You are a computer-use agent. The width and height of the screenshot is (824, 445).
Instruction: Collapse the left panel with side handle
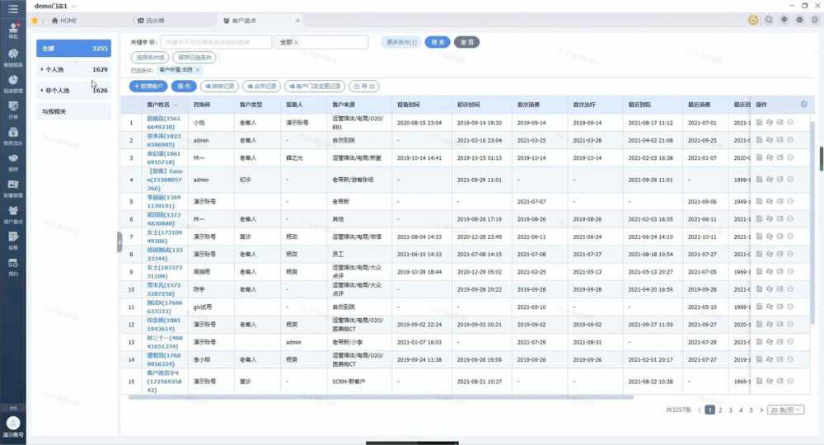[119, 240]
